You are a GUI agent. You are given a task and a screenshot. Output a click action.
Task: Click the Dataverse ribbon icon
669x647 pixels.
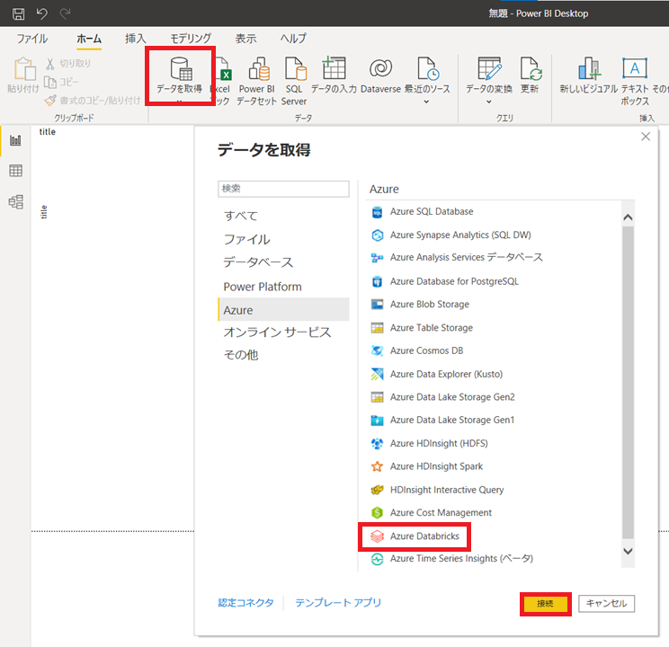(x=380, y=68)
